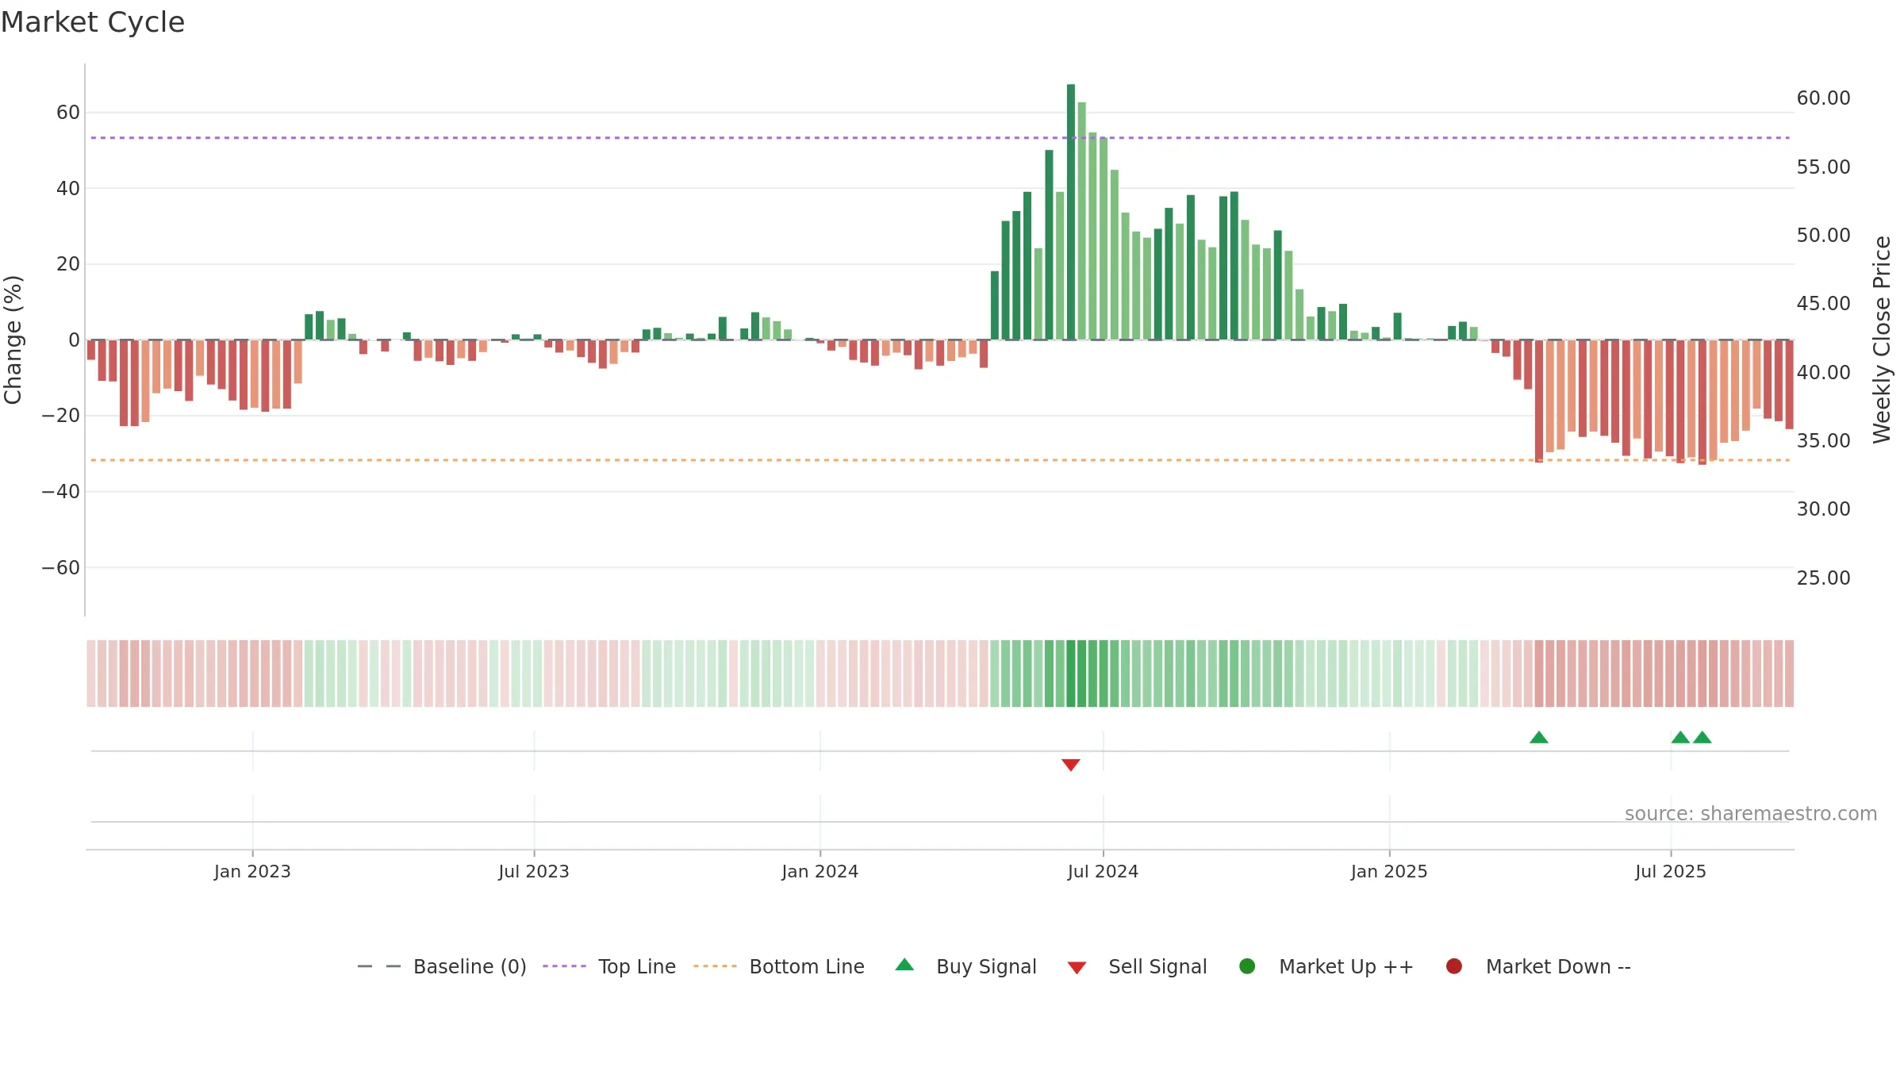
Task: Click the 25.00 price axis value
Action: point(1824,578)
